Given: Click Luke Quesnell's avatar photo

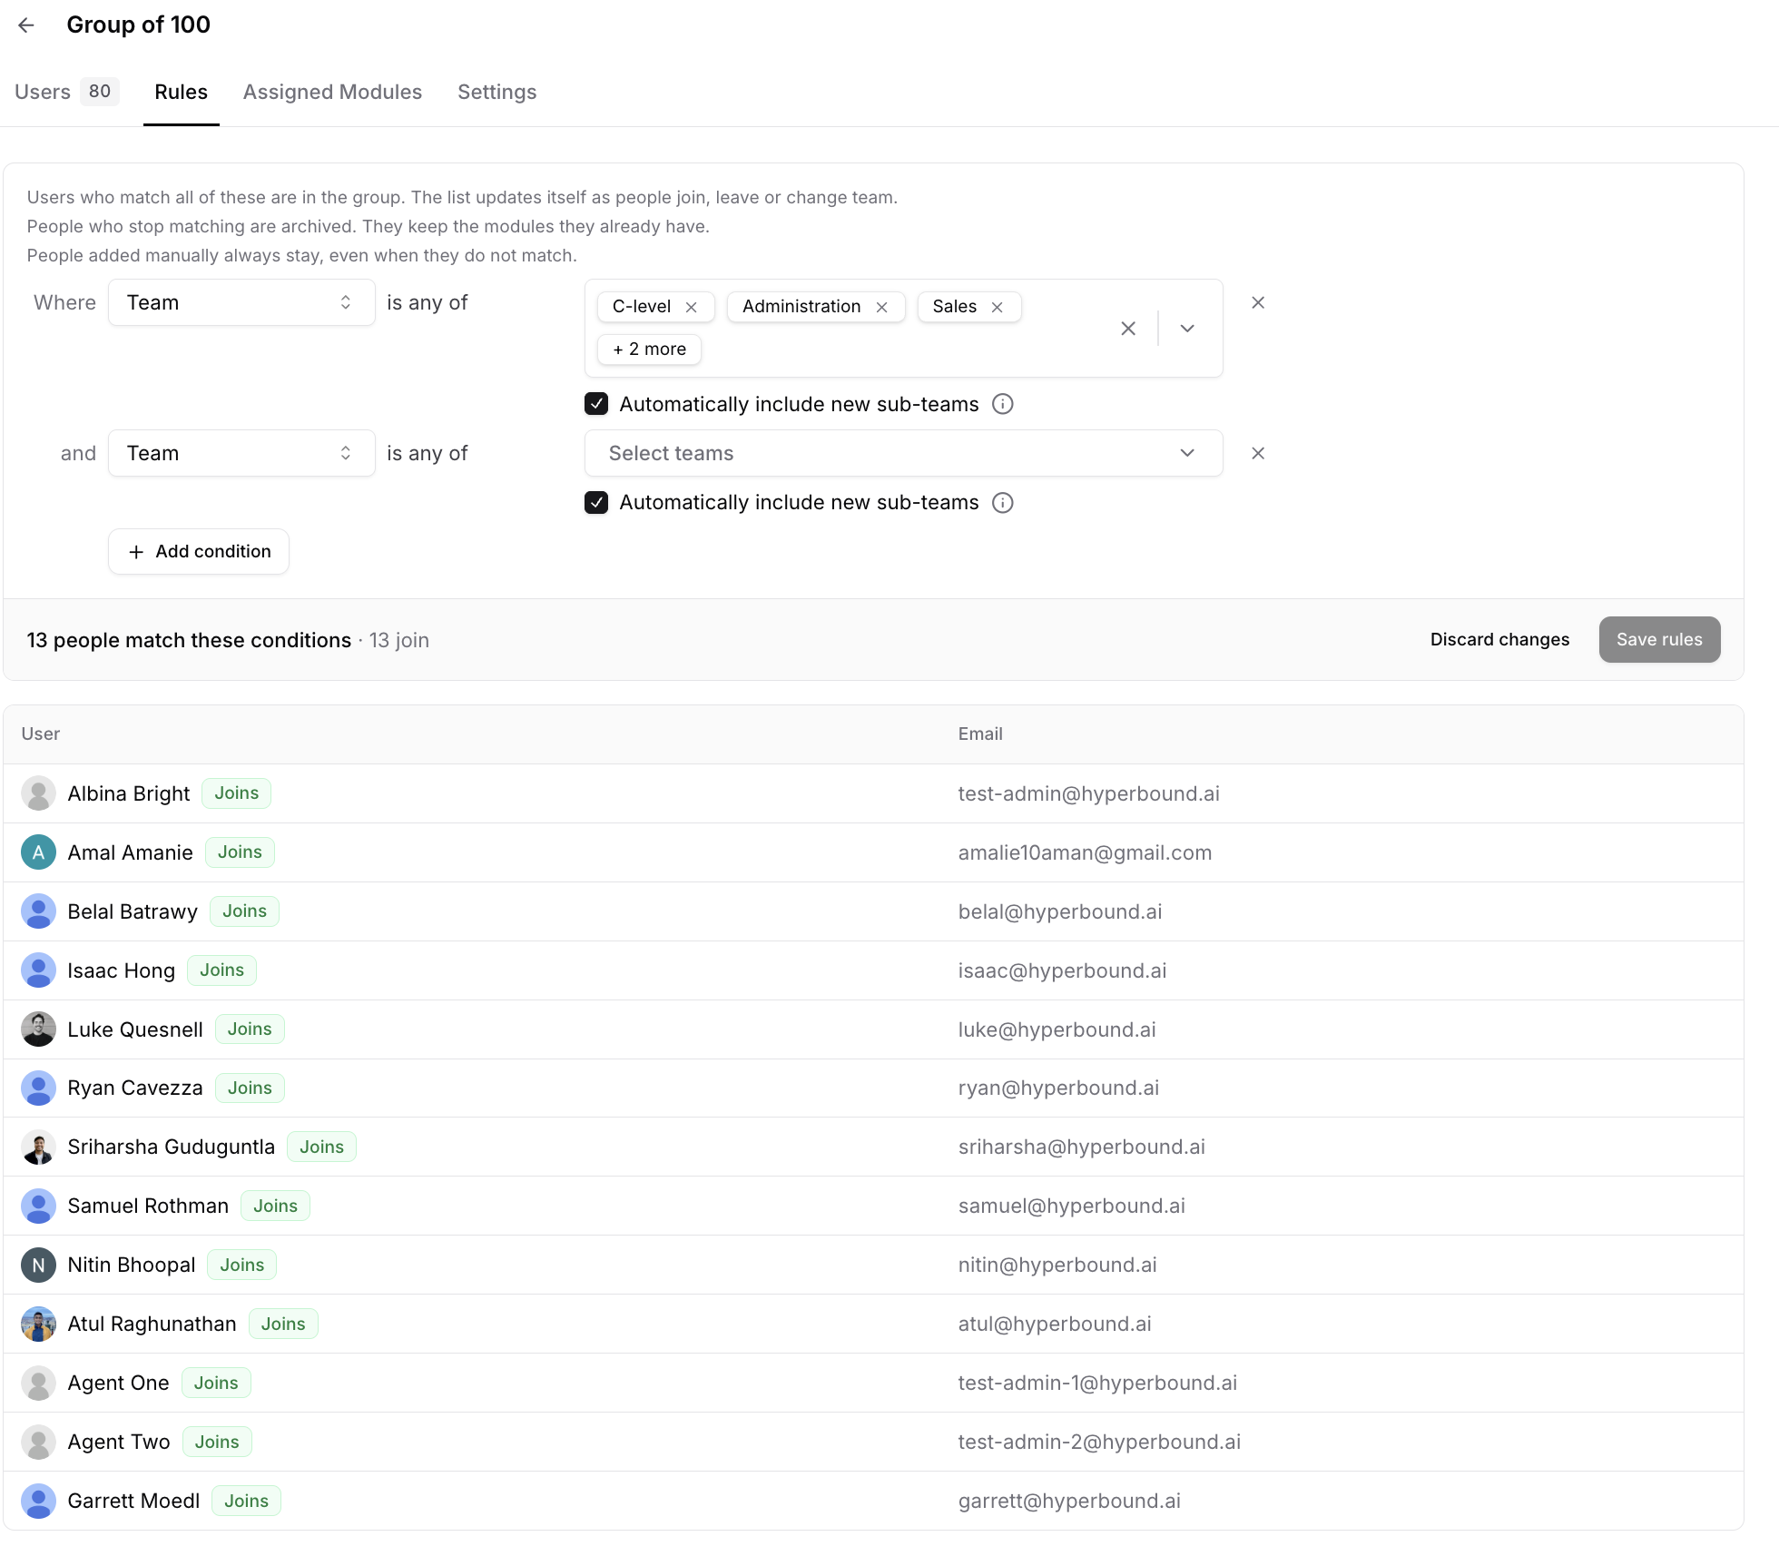Looking at the screenshot, I should click(x=38, y=1029).
